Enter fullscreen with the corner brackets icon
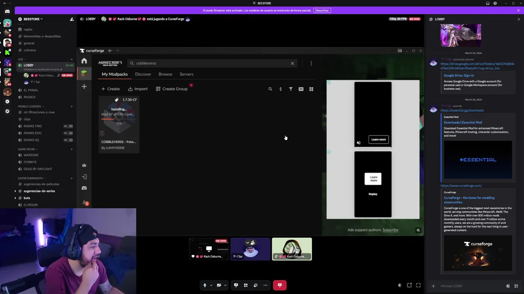 click(x=418, y=285)
